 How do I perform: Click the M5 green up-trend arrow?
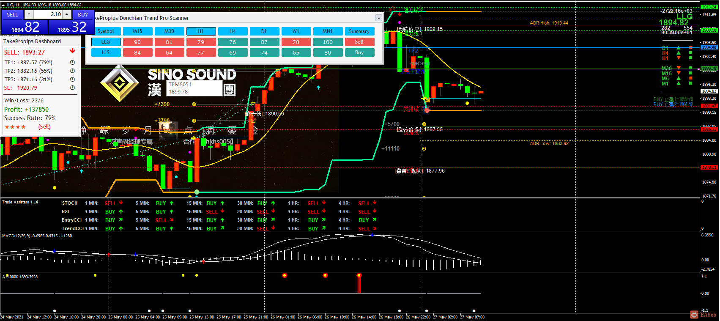[679, 78]
